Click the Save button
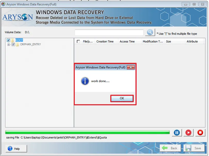Image resolution: width=209 pixels, height=156 pixels. pyautogui.click(x=194, y=148)
